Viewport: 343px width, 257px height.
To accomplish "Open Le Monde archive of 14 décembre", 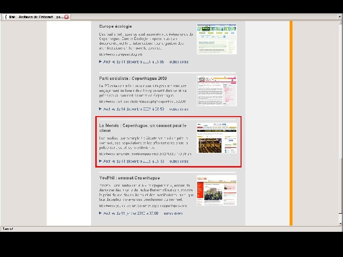I will click(133, 161).
